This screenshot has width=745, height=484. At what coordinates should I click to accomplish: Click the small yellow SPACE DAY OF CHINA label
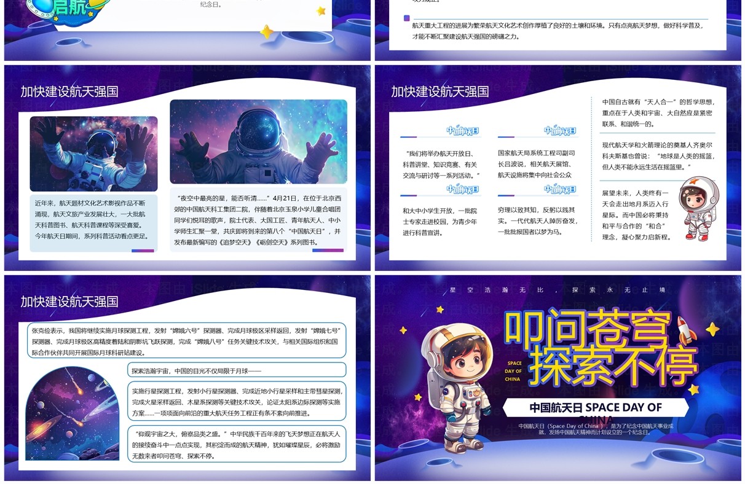(513, 371)
